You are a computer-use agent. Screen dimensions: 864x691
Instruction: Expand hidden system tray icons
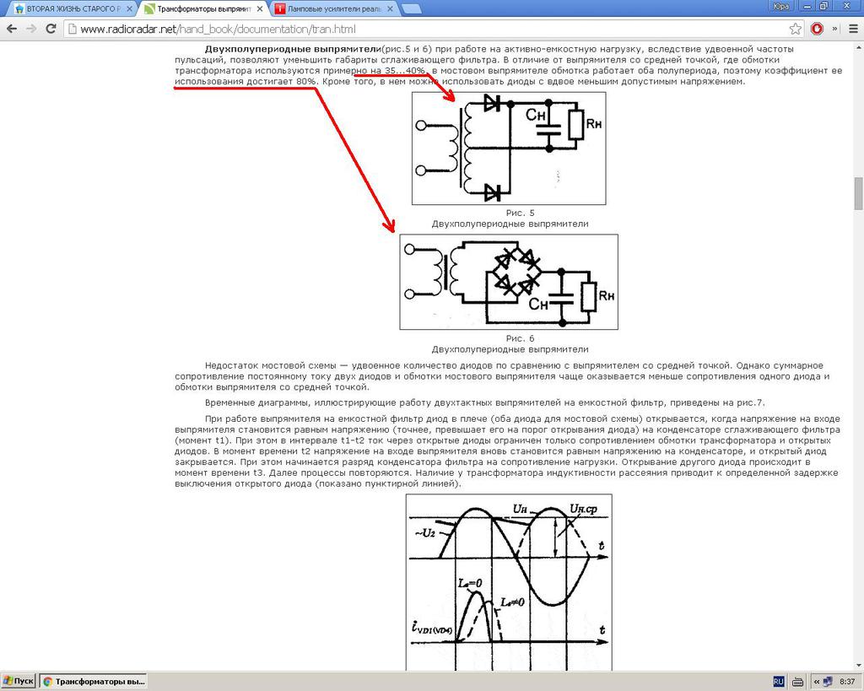pyautogui.click(x=815, y=681)
